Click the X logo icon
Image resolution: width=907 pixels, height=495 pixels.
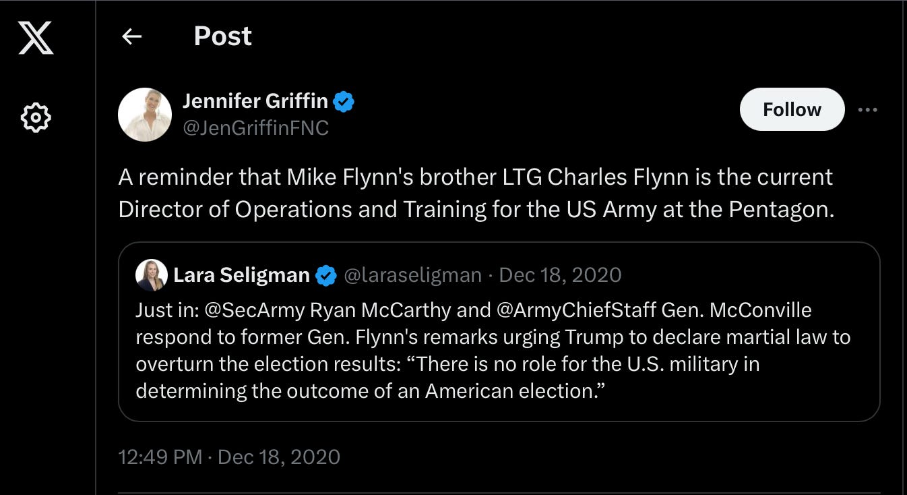pos(36,37)
